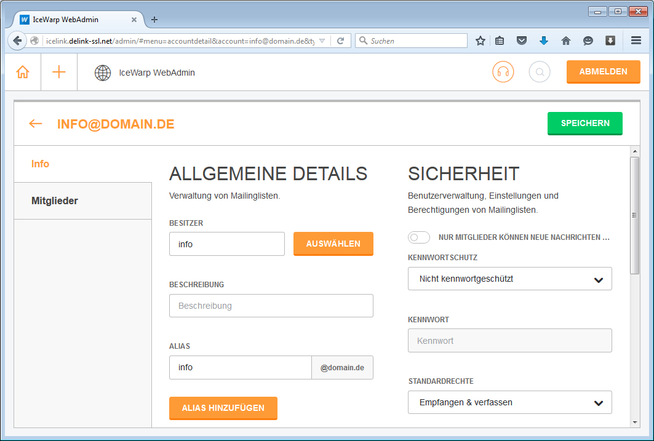Toggle 'Nur Mitglieder können neue Nachrichten' switch
This screenshot has height=441, width=654.
tap(419, 237)
